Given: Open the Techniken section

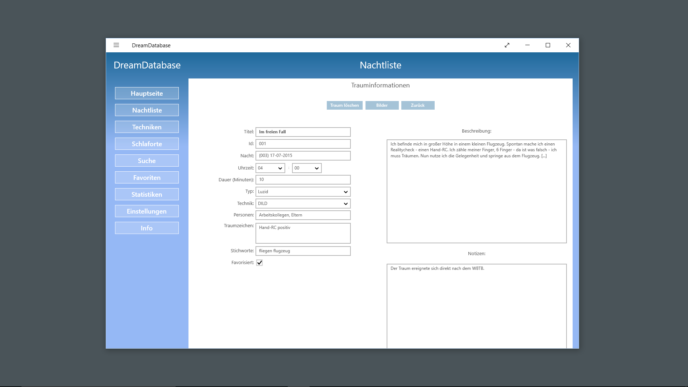Looking at the screenshot, I should [147, 127].
